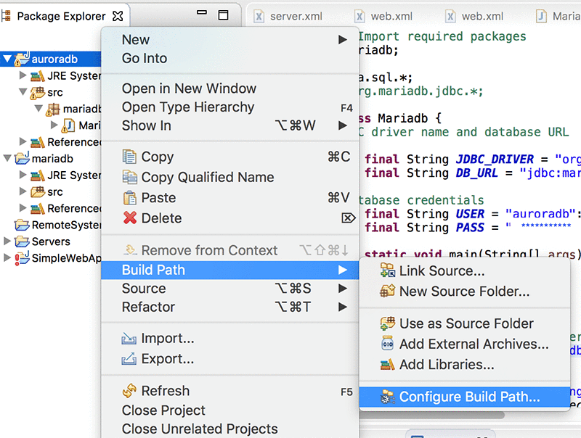This screenshot has width=581, height=438.
Task: Select Configure Build Path option
Action: click(x=465, y=397)
